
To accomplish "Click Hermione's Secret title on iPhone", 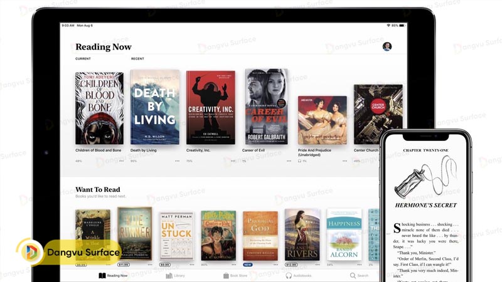I will [x=426, y=206].
